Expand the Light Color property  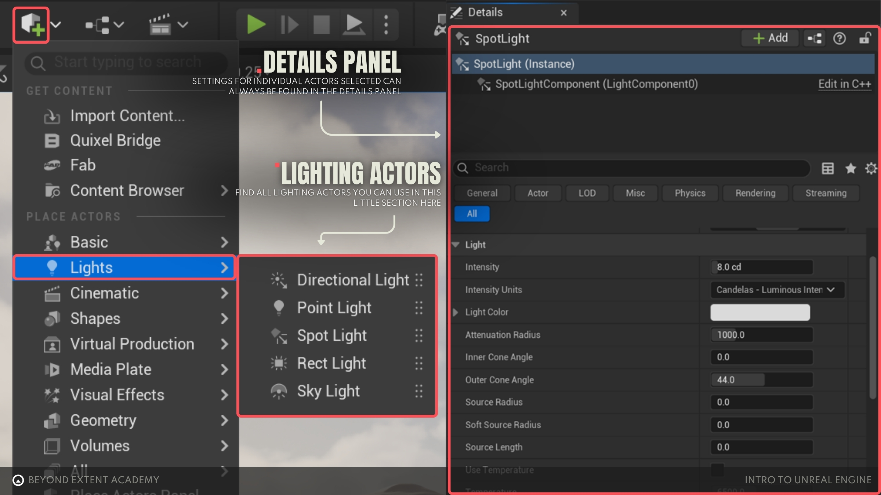pos(456,312)
